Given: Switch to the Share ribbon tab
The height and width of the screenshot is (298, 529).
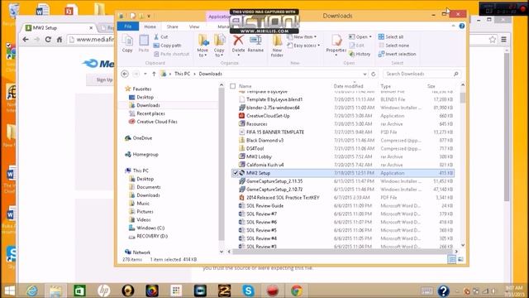Looking at the screenshot, I should (172, 26).
